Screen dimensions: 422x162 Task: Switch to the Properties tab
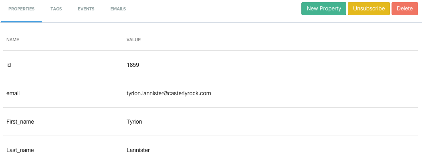click(22, 9)
